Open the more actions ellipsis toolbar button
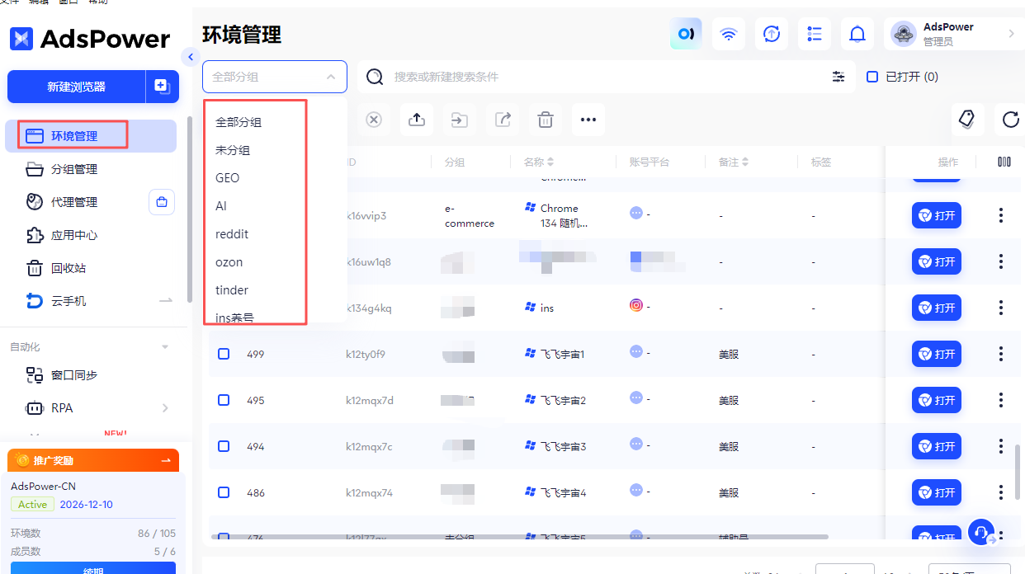Screen dimensions: 1025x574 click(588, 120)
